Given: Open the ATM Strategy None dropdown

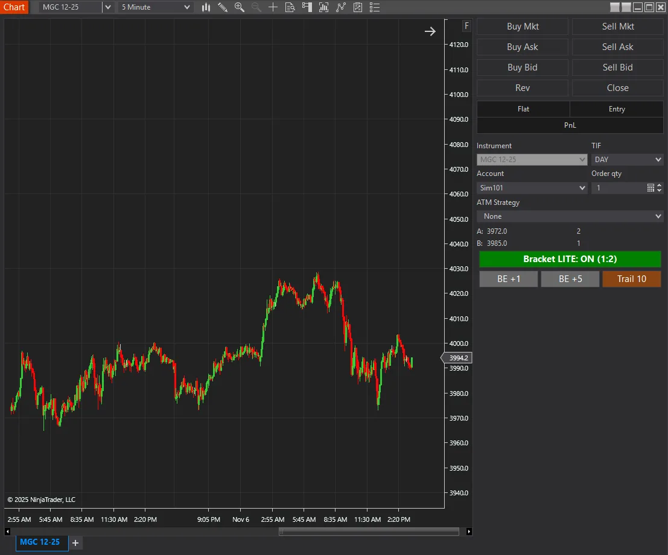Looking at the screenshot, I should click(x=570, y=216).
